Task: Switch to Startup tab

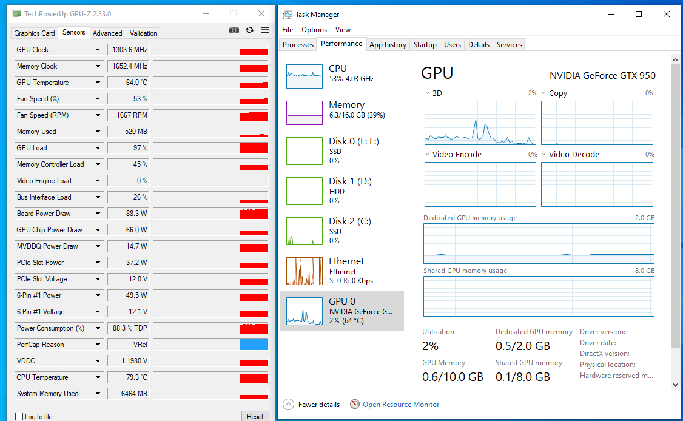Action: tap(425, 45)
